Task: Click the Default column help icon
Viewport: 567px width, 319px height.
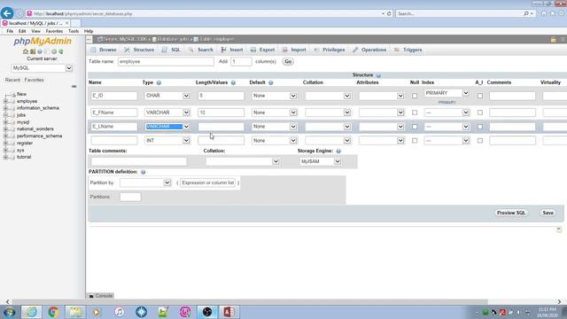Action: coord(271,82)
